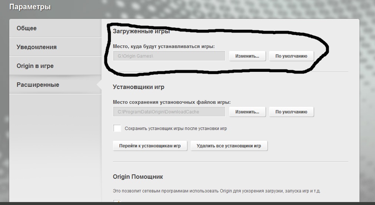Click Удалить все установщики игр button

pos(229,146)
